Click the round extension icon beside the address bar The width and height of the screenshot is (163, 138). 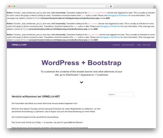tap(111, 7)
